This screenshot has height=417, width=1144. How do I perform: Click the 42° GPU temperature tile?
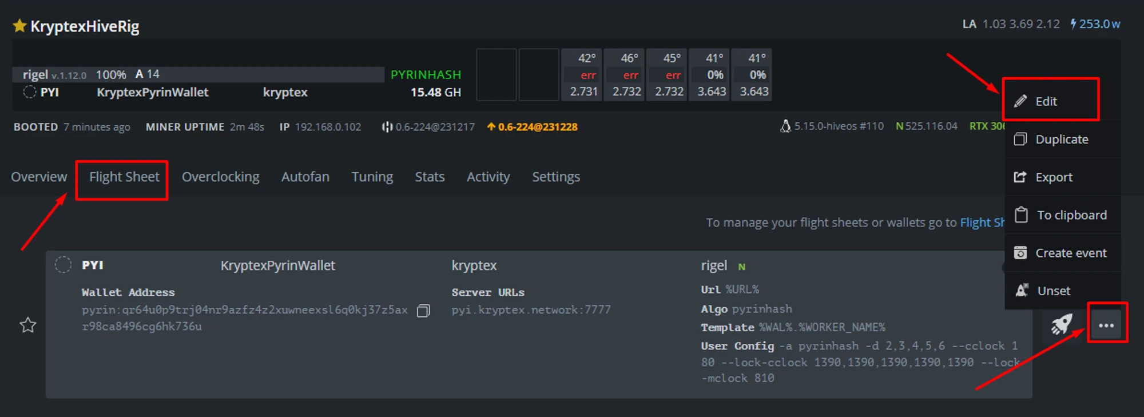(583, 74)
